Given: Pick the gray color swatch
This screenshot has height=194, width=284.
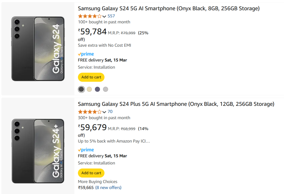Looking at the screenshot, I should tap(105, 89).
